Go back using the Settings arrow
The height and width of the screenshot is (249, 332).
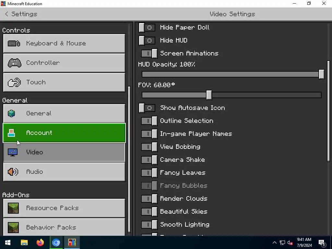pyautogui.click(x=6, y=14)
